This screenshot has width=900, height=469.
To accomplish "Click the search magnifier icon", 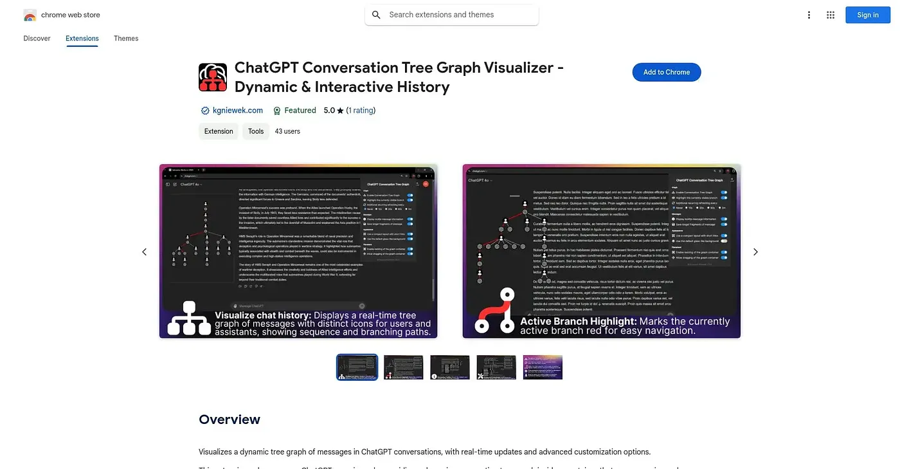I will [x=376, y=15].
